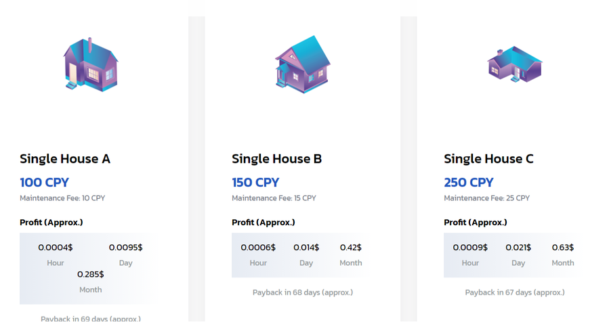Open the Single House C title
Image resolution: width=609 pixels, height=322 pixels.
tap(488, 159)
